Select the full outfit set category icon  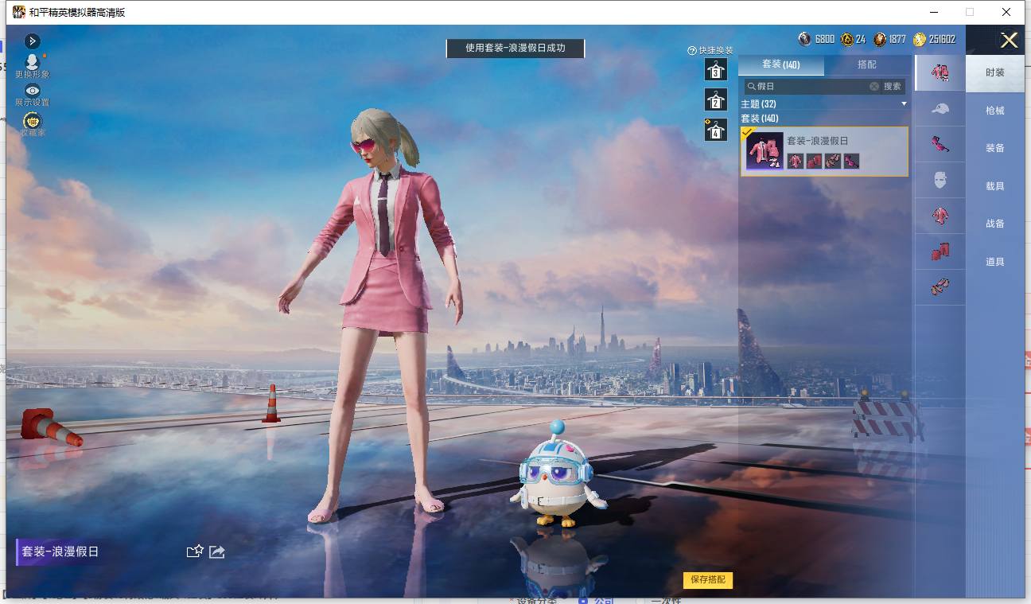tap(940, 73)
